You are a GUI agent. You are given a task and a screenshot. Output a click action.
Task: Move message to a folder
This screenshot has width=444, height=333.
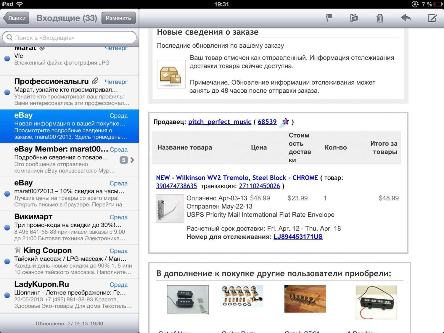[x=354, y=18]
